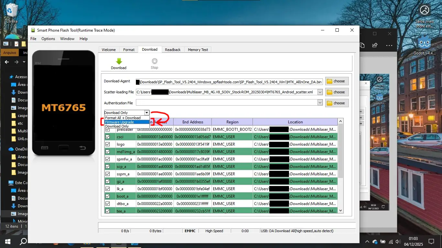Viewport: 442px width, 248px height.
Task: Uncheck the csci partition checkbox
Action: click(x=108, y=137)
